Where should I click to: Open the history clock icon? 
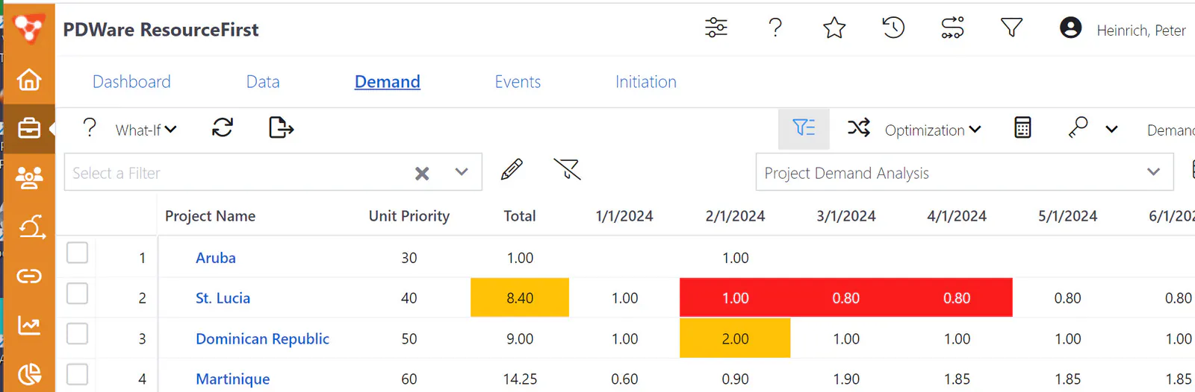pos(893,28)
